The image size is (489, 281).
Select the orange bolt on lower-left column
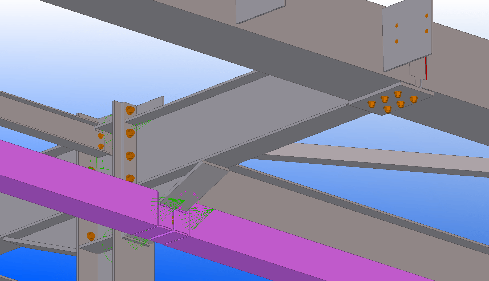pyautogui.click(x=91, y=236)
